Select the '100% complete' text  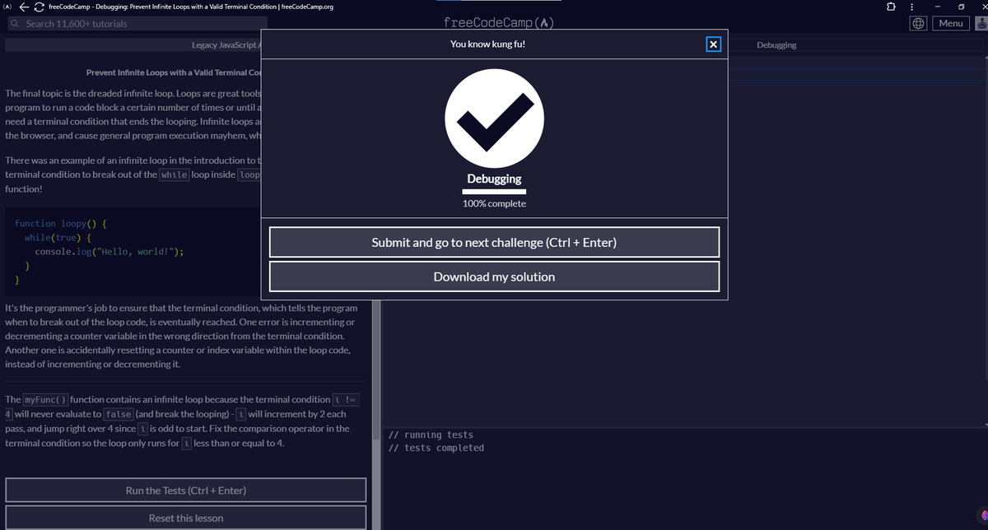point(494,203)
